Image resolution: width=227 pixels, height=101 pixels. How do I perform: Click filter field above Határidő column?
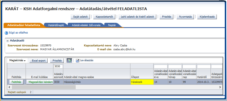203,66
